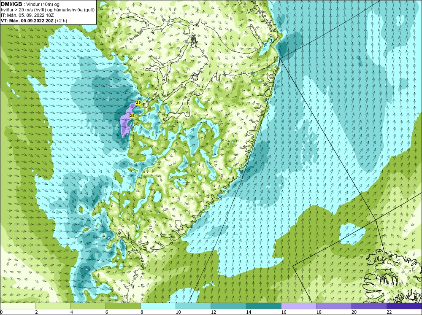
Task: Click the legend label "4"
Action: (x=72, y=312)
